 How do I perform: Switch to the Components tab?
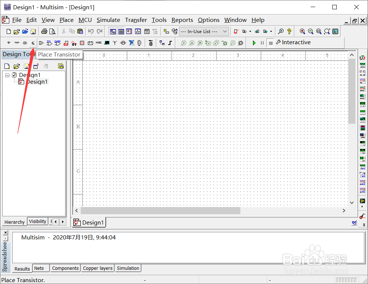coord(65,268)
